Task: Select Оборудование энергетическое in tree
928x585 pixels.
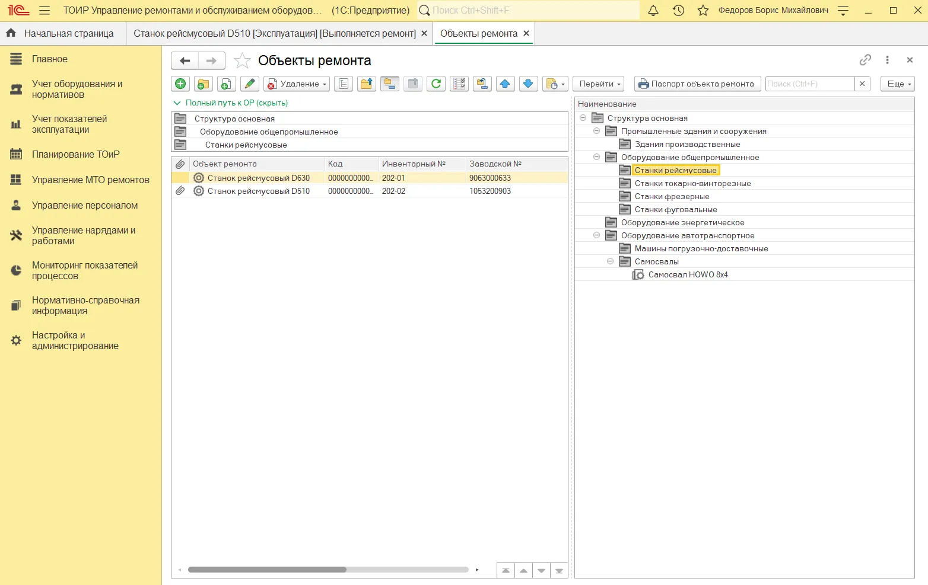Action: 682,222
